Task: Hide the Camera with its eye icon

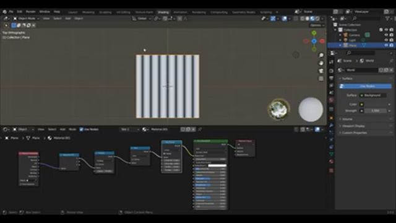Action: (386, 35)
